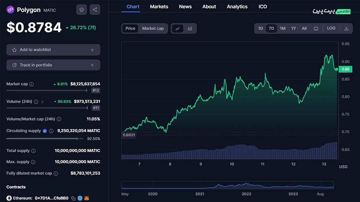
Task: Copy the Ethereum contract address
Action: [73, 198]
